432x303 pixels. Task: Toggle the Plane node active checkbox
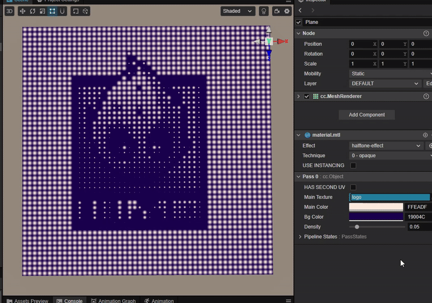299,22
